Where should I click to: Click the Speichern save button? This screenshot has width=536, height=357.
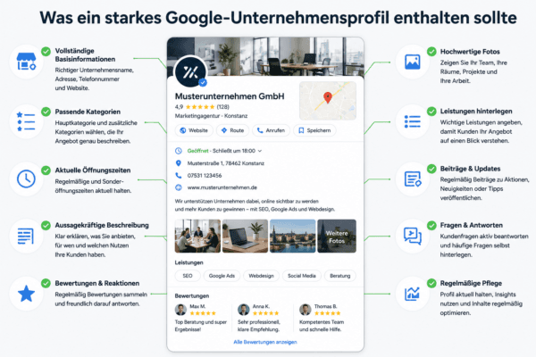[314, 130]
